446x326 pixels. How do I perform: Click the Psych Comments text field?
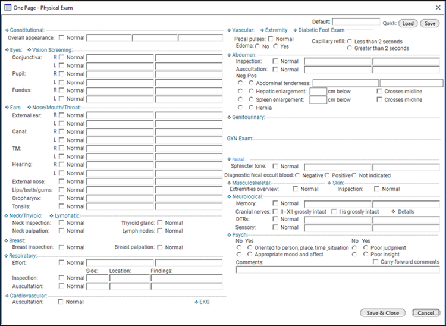[x=338, y=269]
